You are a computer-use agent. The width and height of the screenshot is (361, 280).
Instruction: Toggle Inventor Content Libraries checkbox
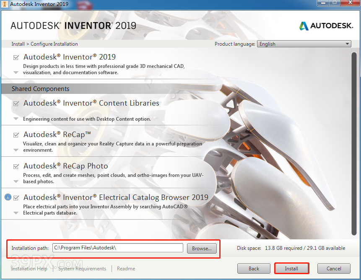pyautogui.click(x=16, y=104)
